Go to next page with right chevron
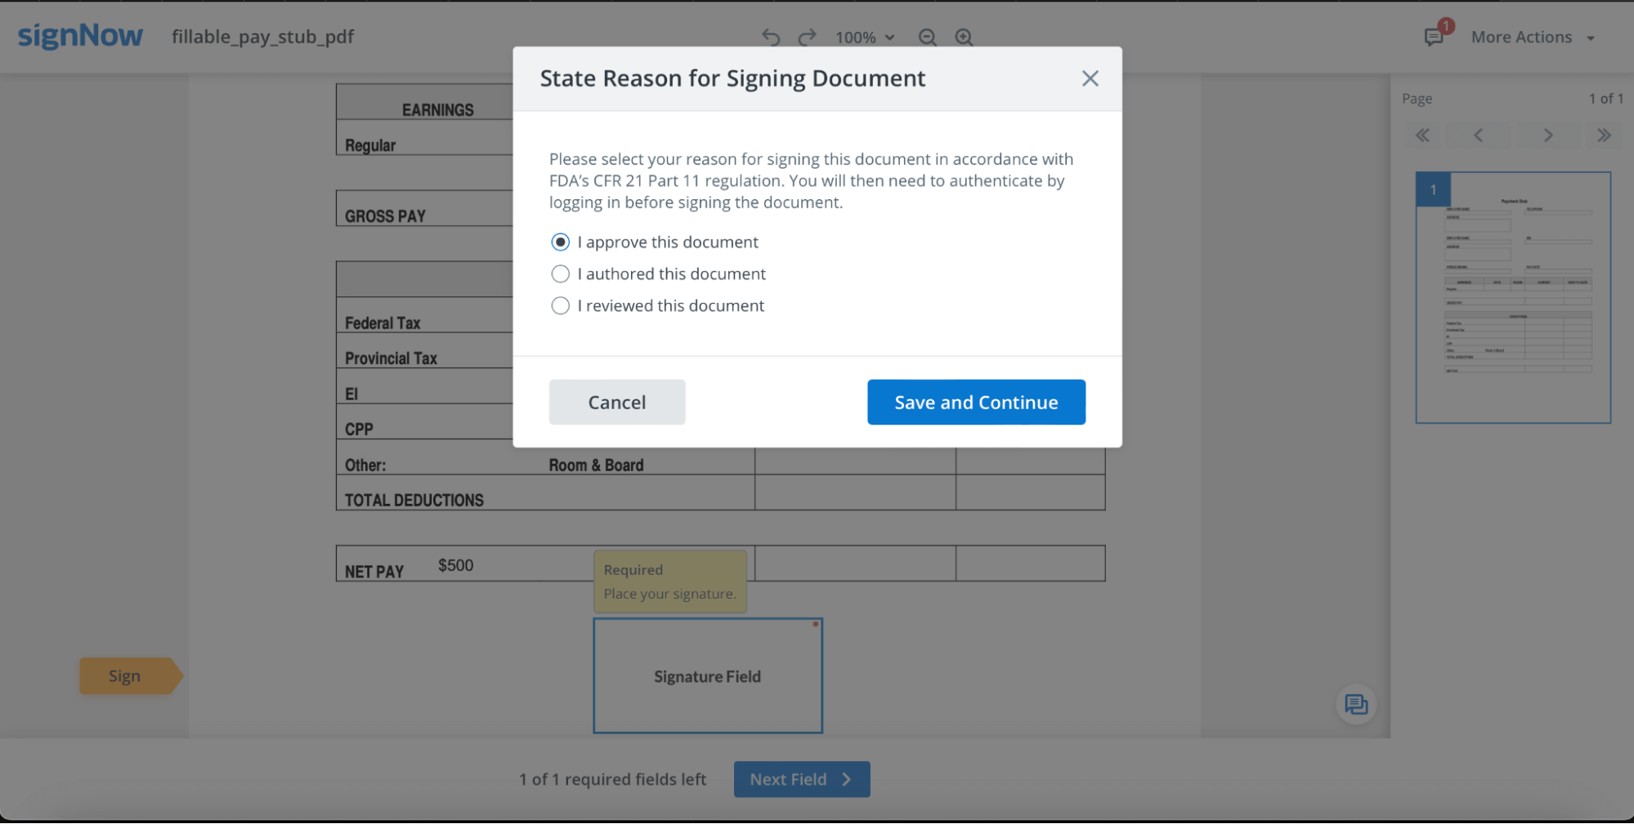1634x824 pixels. pos(1547,135)
